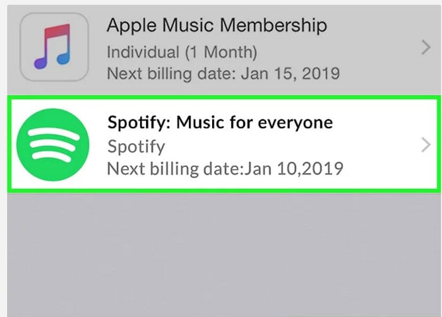Click the 'Jan 10,2019' date
This screenshot has width=442, height=317.
click(294, 169)
